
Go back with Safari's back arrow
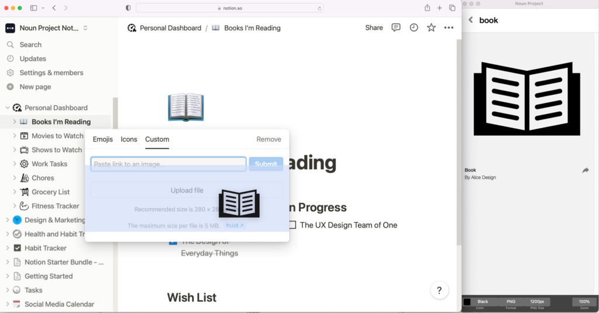[54, 8]
